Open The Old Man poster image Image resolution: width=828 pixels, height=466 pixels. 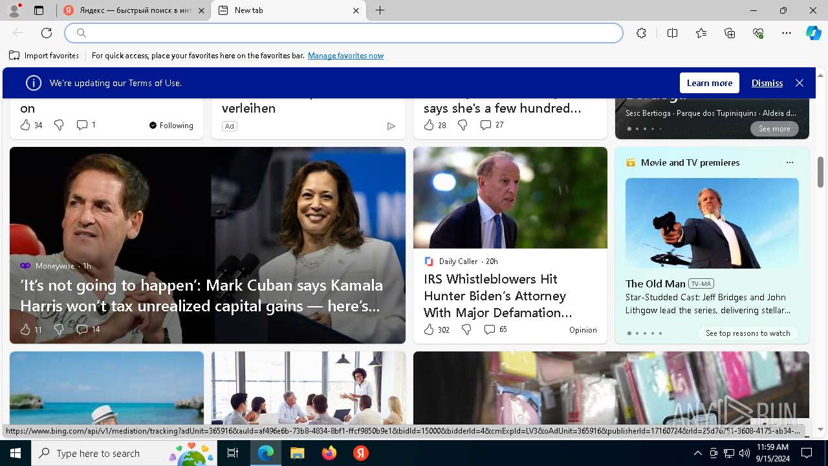pyautogui.click(x=712, y=223)
